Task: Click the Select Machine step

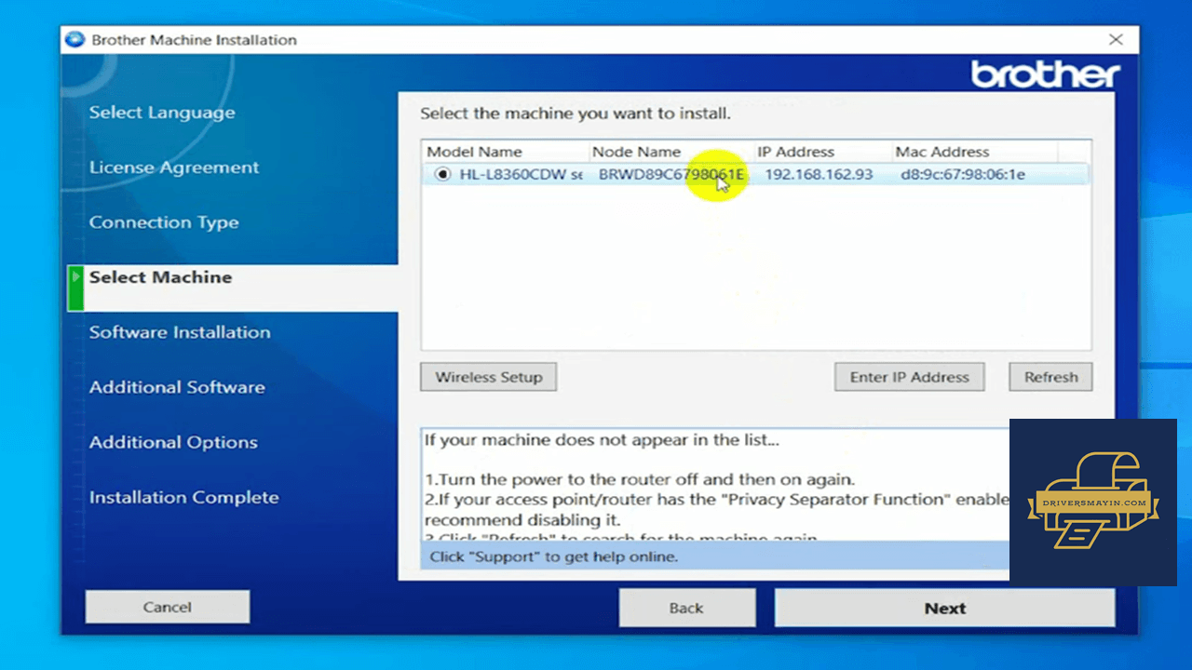Action: (160, 277)
